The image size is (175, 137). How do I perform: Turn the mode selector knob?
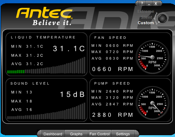pyautogui.click(x=163, y=18)
